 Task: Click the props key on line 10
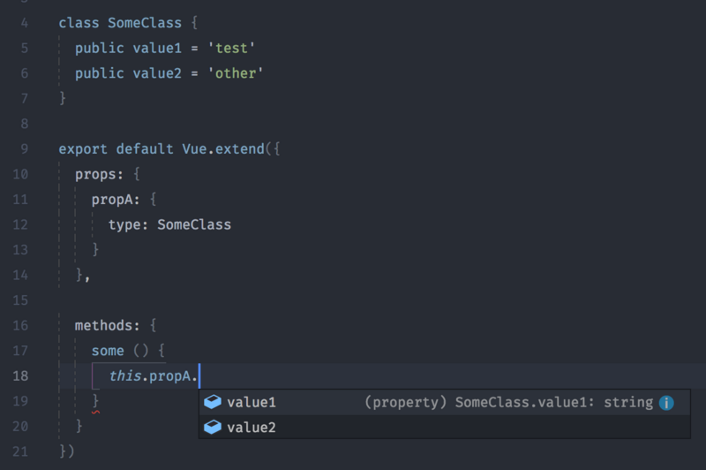pos(96,174)
